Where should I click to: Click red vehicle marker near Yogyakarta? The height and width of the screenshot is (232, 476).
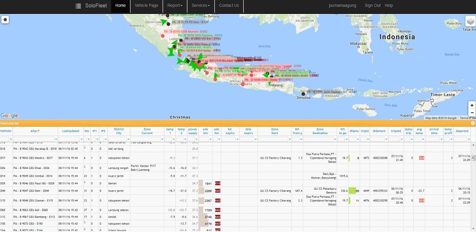243,84
